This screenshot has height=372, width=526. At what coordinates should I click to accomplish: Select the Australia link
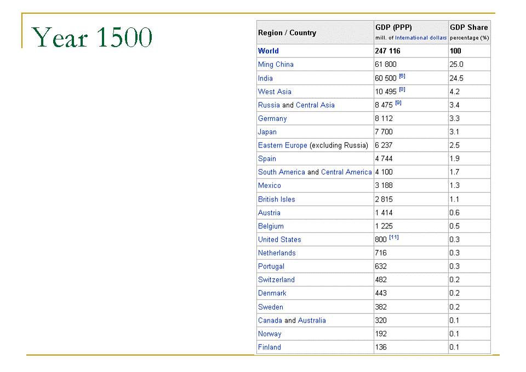(x=312, y=321)
